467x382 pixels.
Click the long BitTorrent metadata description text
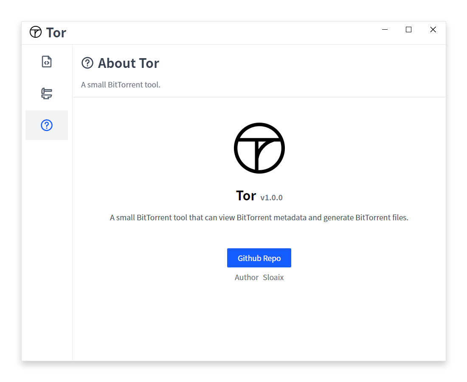[x=259, y=218]
